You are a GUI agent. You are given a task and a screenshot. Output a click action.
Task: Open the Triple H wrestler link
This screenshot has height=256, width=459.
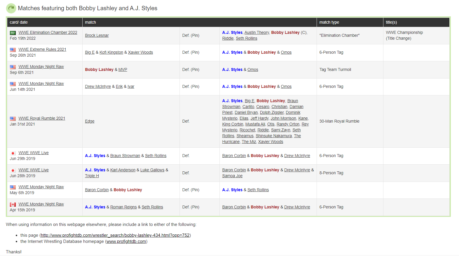tap(92, 176)
